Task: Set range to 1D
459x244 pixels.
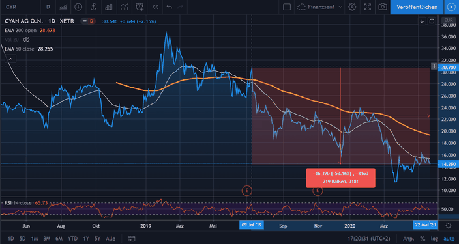Action: click(x=10, y=239)
